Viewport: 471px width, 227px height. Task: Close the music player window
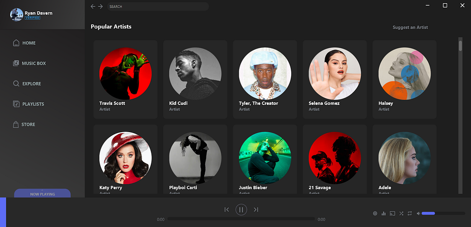(463, 6)
